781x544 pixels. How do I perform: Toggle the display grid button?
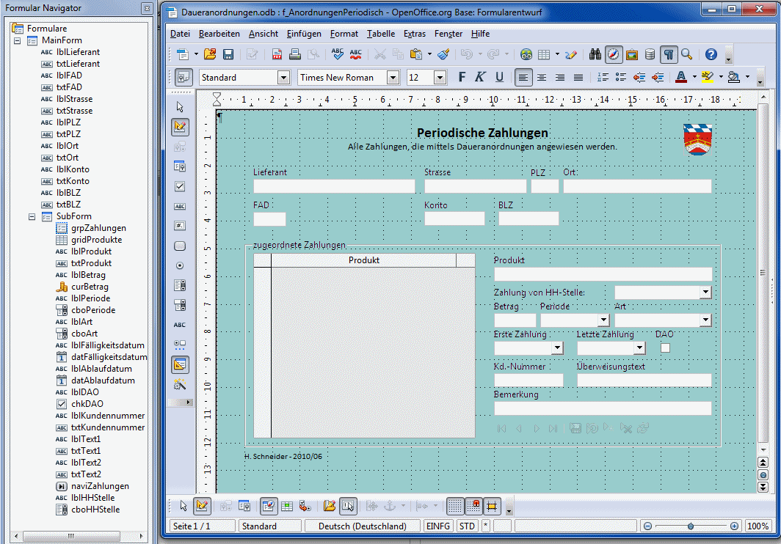coord(455,505)
